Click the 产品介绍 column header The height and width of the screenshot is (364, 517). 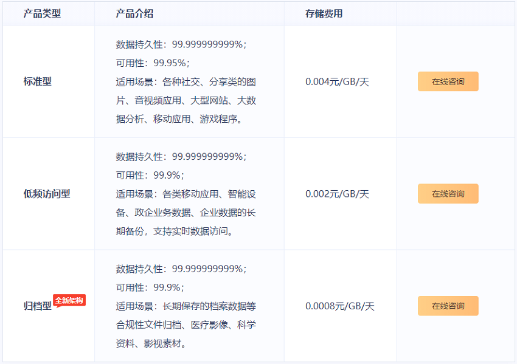(x=134, y=13)
